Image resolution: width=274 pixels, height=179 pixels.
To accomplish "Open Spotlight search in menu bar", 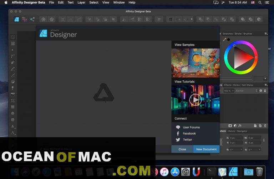I will [x=260, y=3].
